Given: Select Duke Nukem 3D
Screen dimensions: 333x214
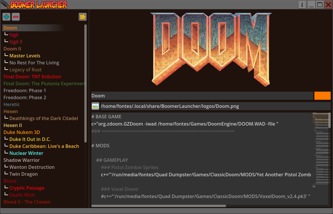Looking at the screenshot, I should (22, 132).
